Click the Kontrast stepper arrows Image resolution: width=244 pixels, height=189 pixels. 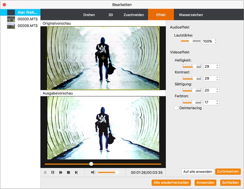point(217,78)
